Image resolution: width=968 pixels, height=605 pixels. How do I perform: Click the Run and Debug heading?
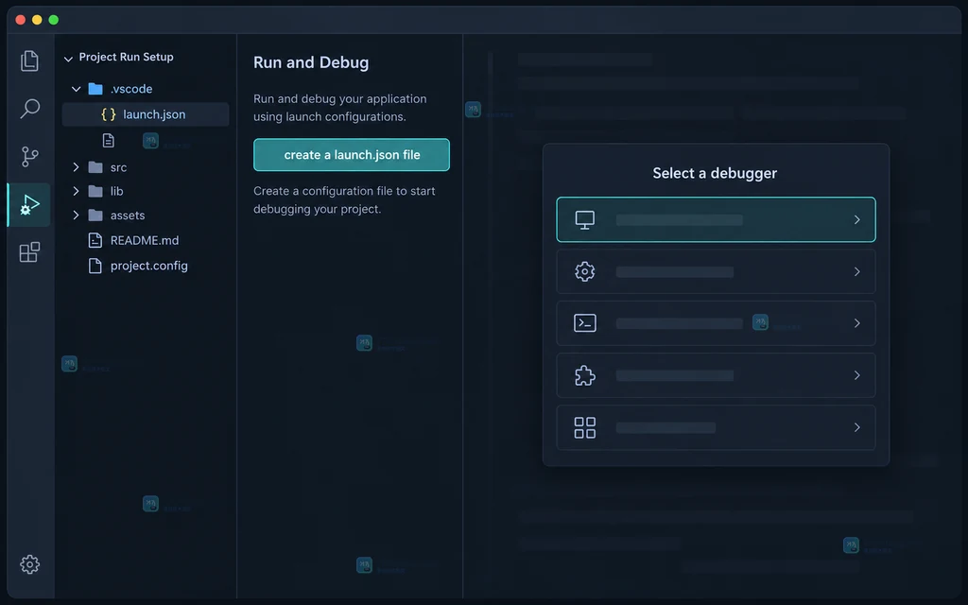pyautogui.click(x=311, y=62)
